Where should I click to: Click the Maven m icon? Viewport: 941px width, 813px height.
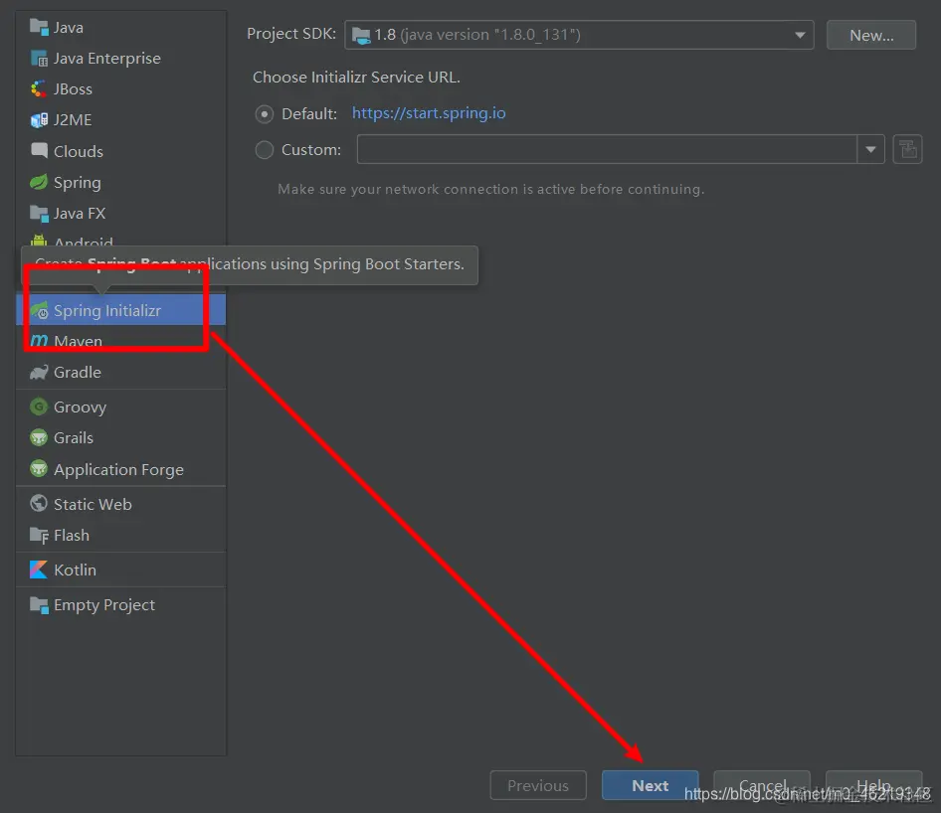pyautogui.click(x=39, y=341)
